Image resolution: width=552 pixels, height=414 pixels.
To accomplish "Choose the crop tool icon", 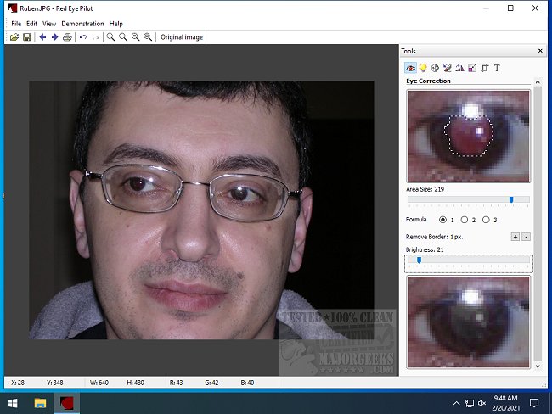I will coord(485,68).
